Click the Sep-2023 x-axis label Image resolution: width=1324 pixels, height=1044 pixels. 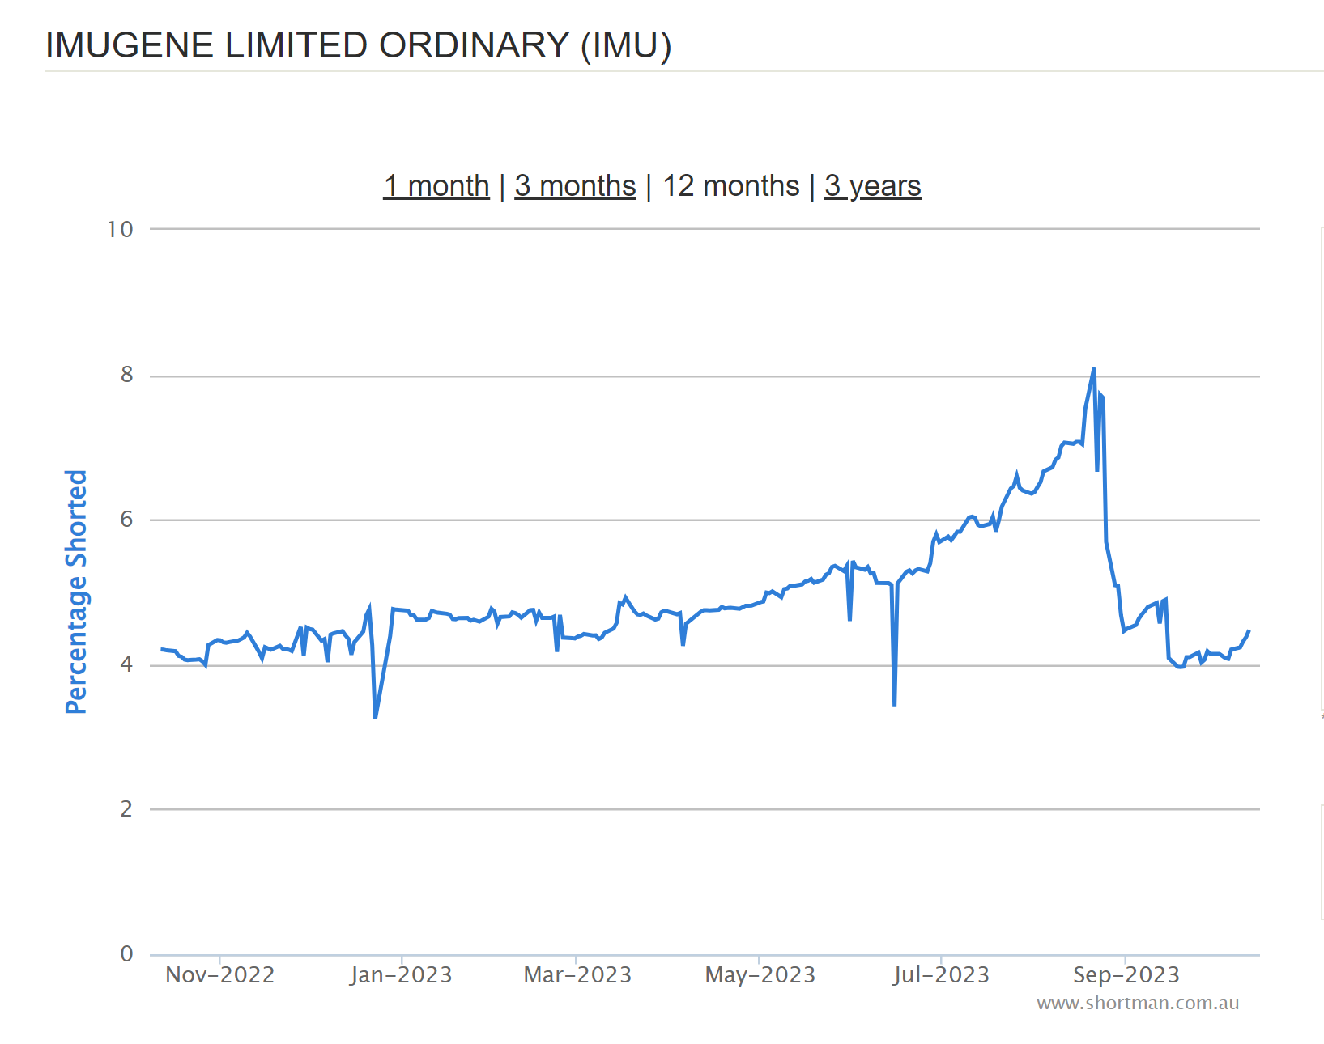pos(1126,974)
